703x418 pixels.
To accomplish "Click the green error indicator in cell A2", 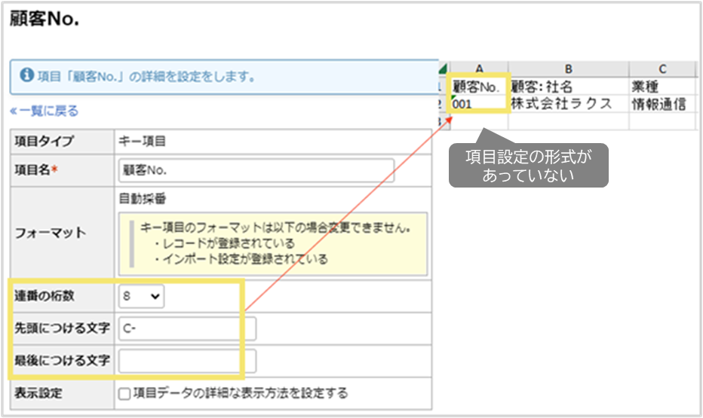I will pos(451,98).
